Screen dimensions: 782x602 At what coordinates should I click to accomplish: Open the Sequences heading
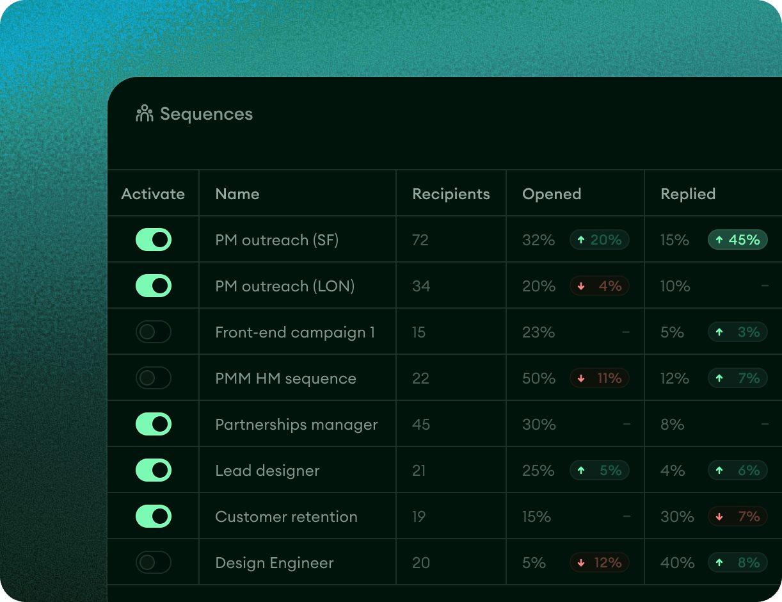[x=207, y=114]
